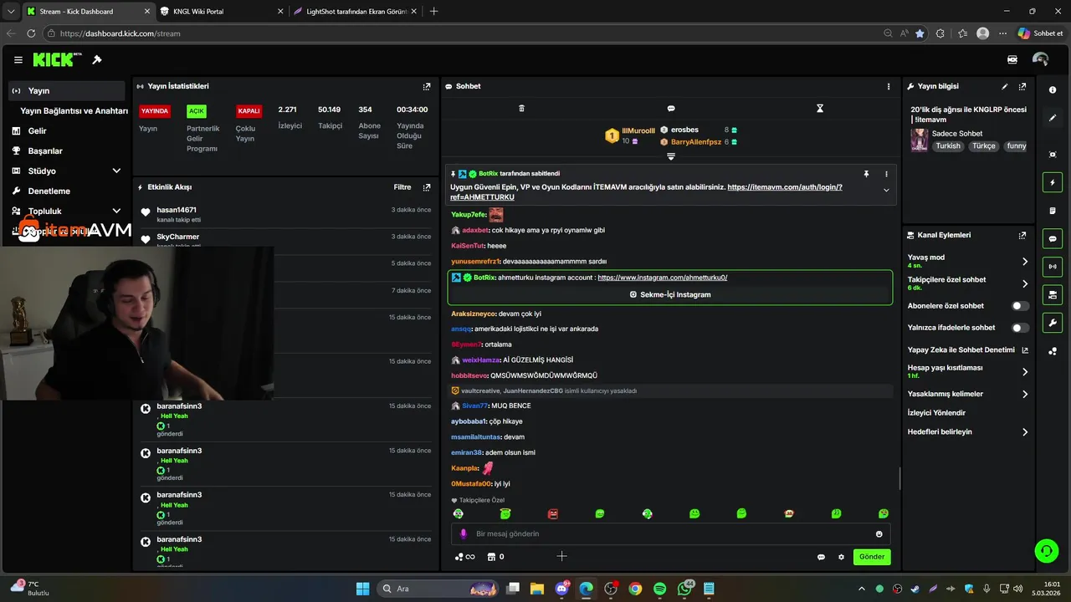Viewport: 1071px width, 602px height.
Task: Open emoji picker in message box
Action: (x=879, y=534)
